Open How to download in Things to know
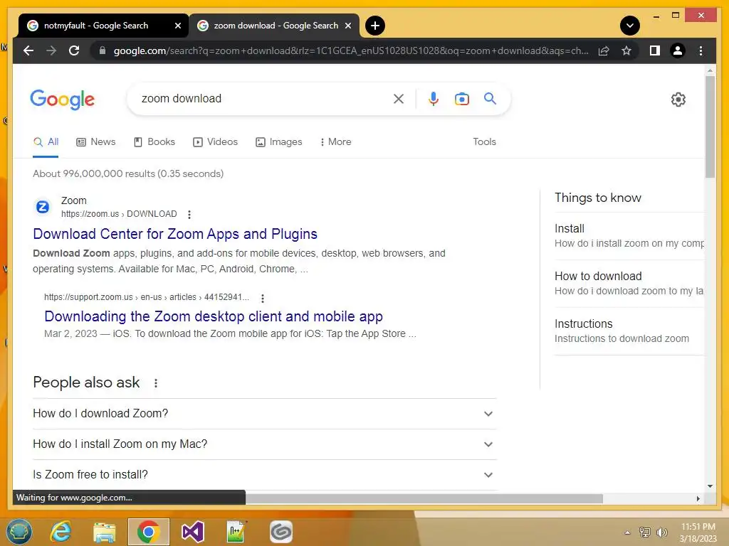The height and width of the screenshot is (546, 729). (629, 284)
